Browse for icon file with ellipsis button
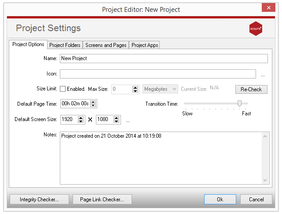 tap(263, 75)
